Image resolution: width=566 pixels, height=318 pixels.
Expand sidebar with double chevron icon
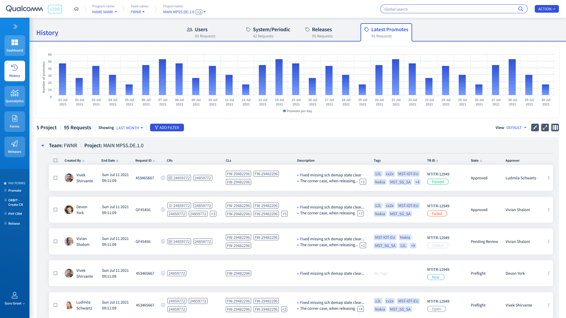point(15,26)
